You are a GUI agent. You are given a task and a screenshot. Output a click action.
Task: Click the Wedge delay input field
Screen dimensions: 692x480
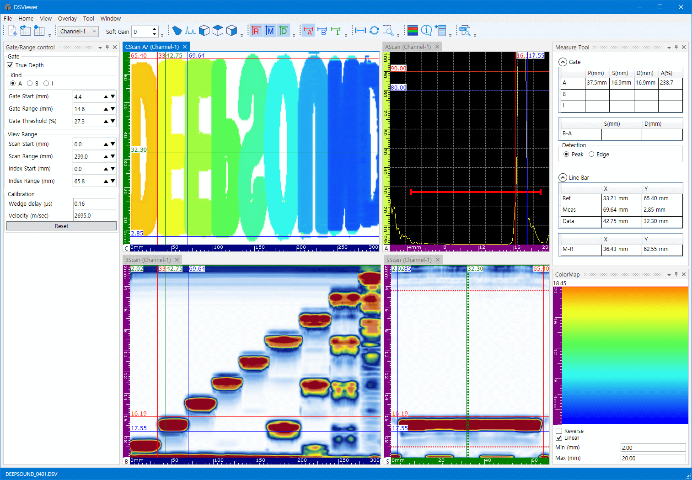pyautogui.click(x=95, y=204)
